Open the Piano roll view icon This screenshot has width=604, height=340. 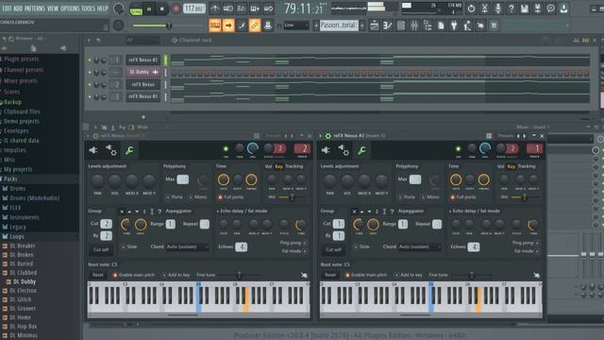tap(388, 25)
